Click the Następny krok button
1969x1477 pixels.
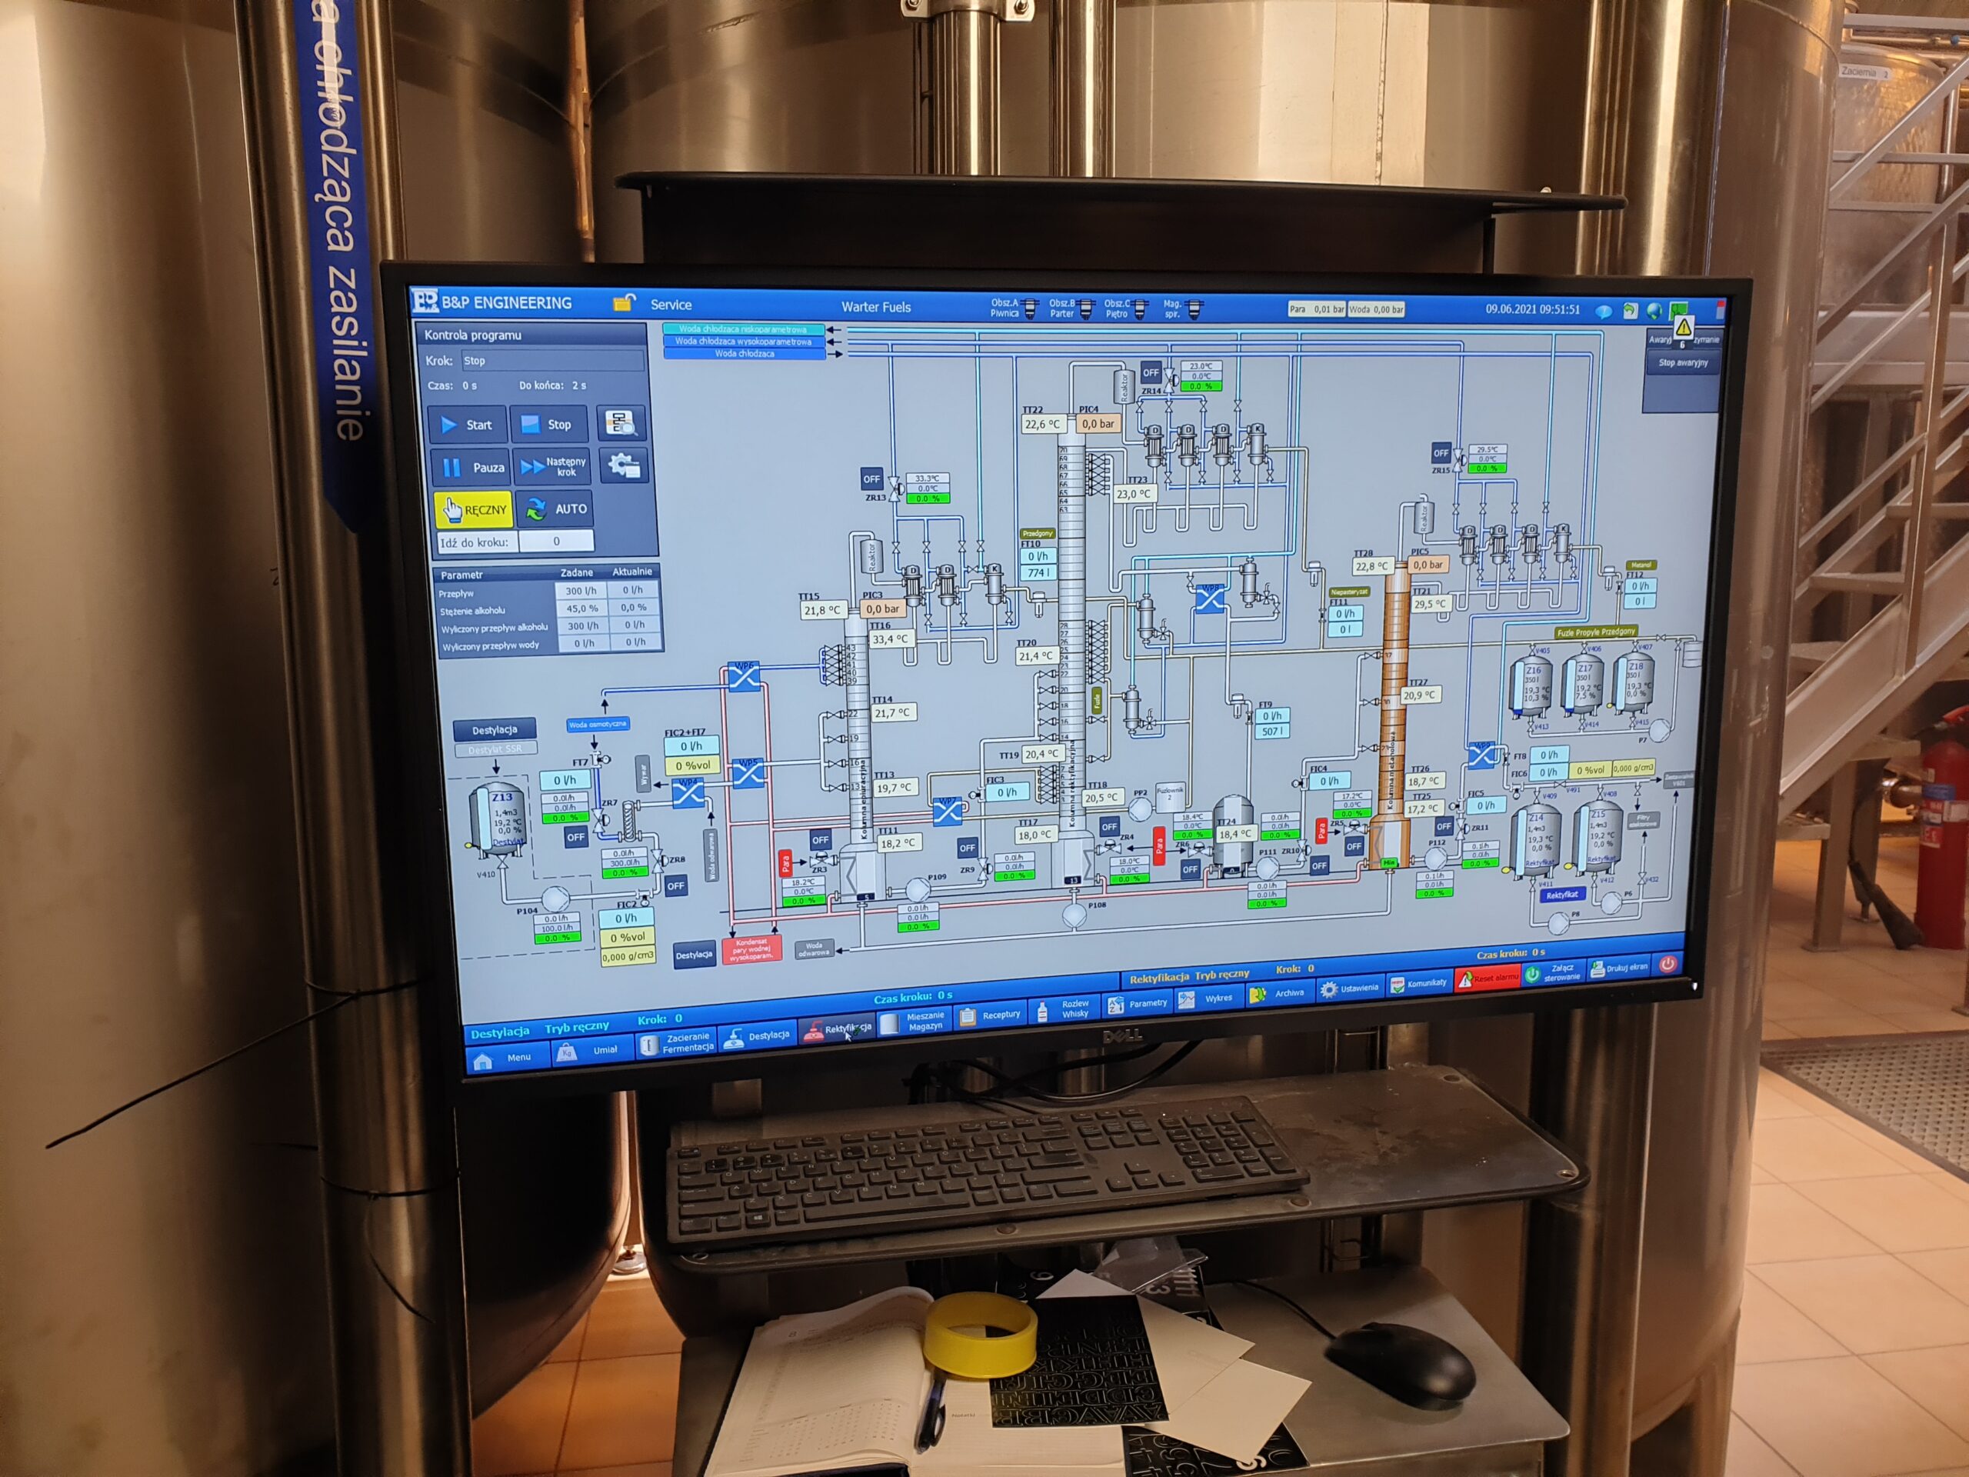click(x=553, y=465)
